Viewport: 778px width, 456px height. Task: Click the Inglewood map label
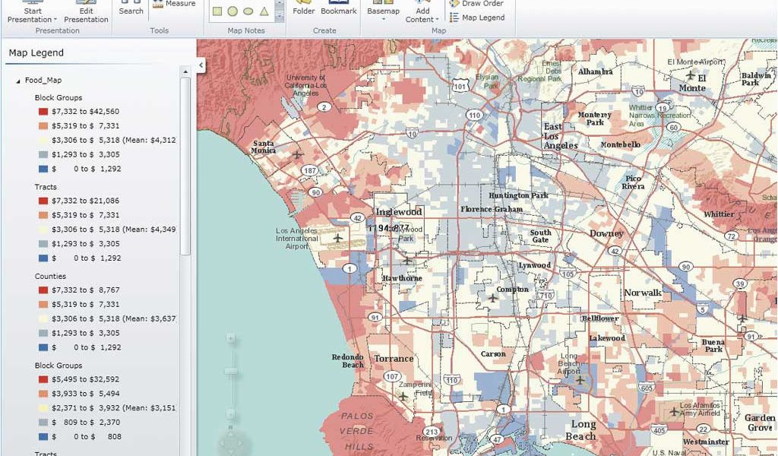(x=398, y=212)
